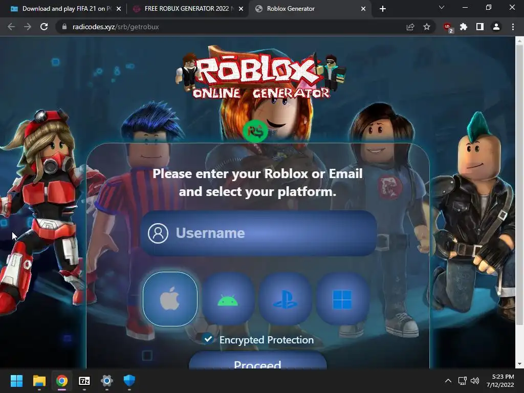Select the Windows platform icon
Viewport: 524px width, 393px height.
342,299
